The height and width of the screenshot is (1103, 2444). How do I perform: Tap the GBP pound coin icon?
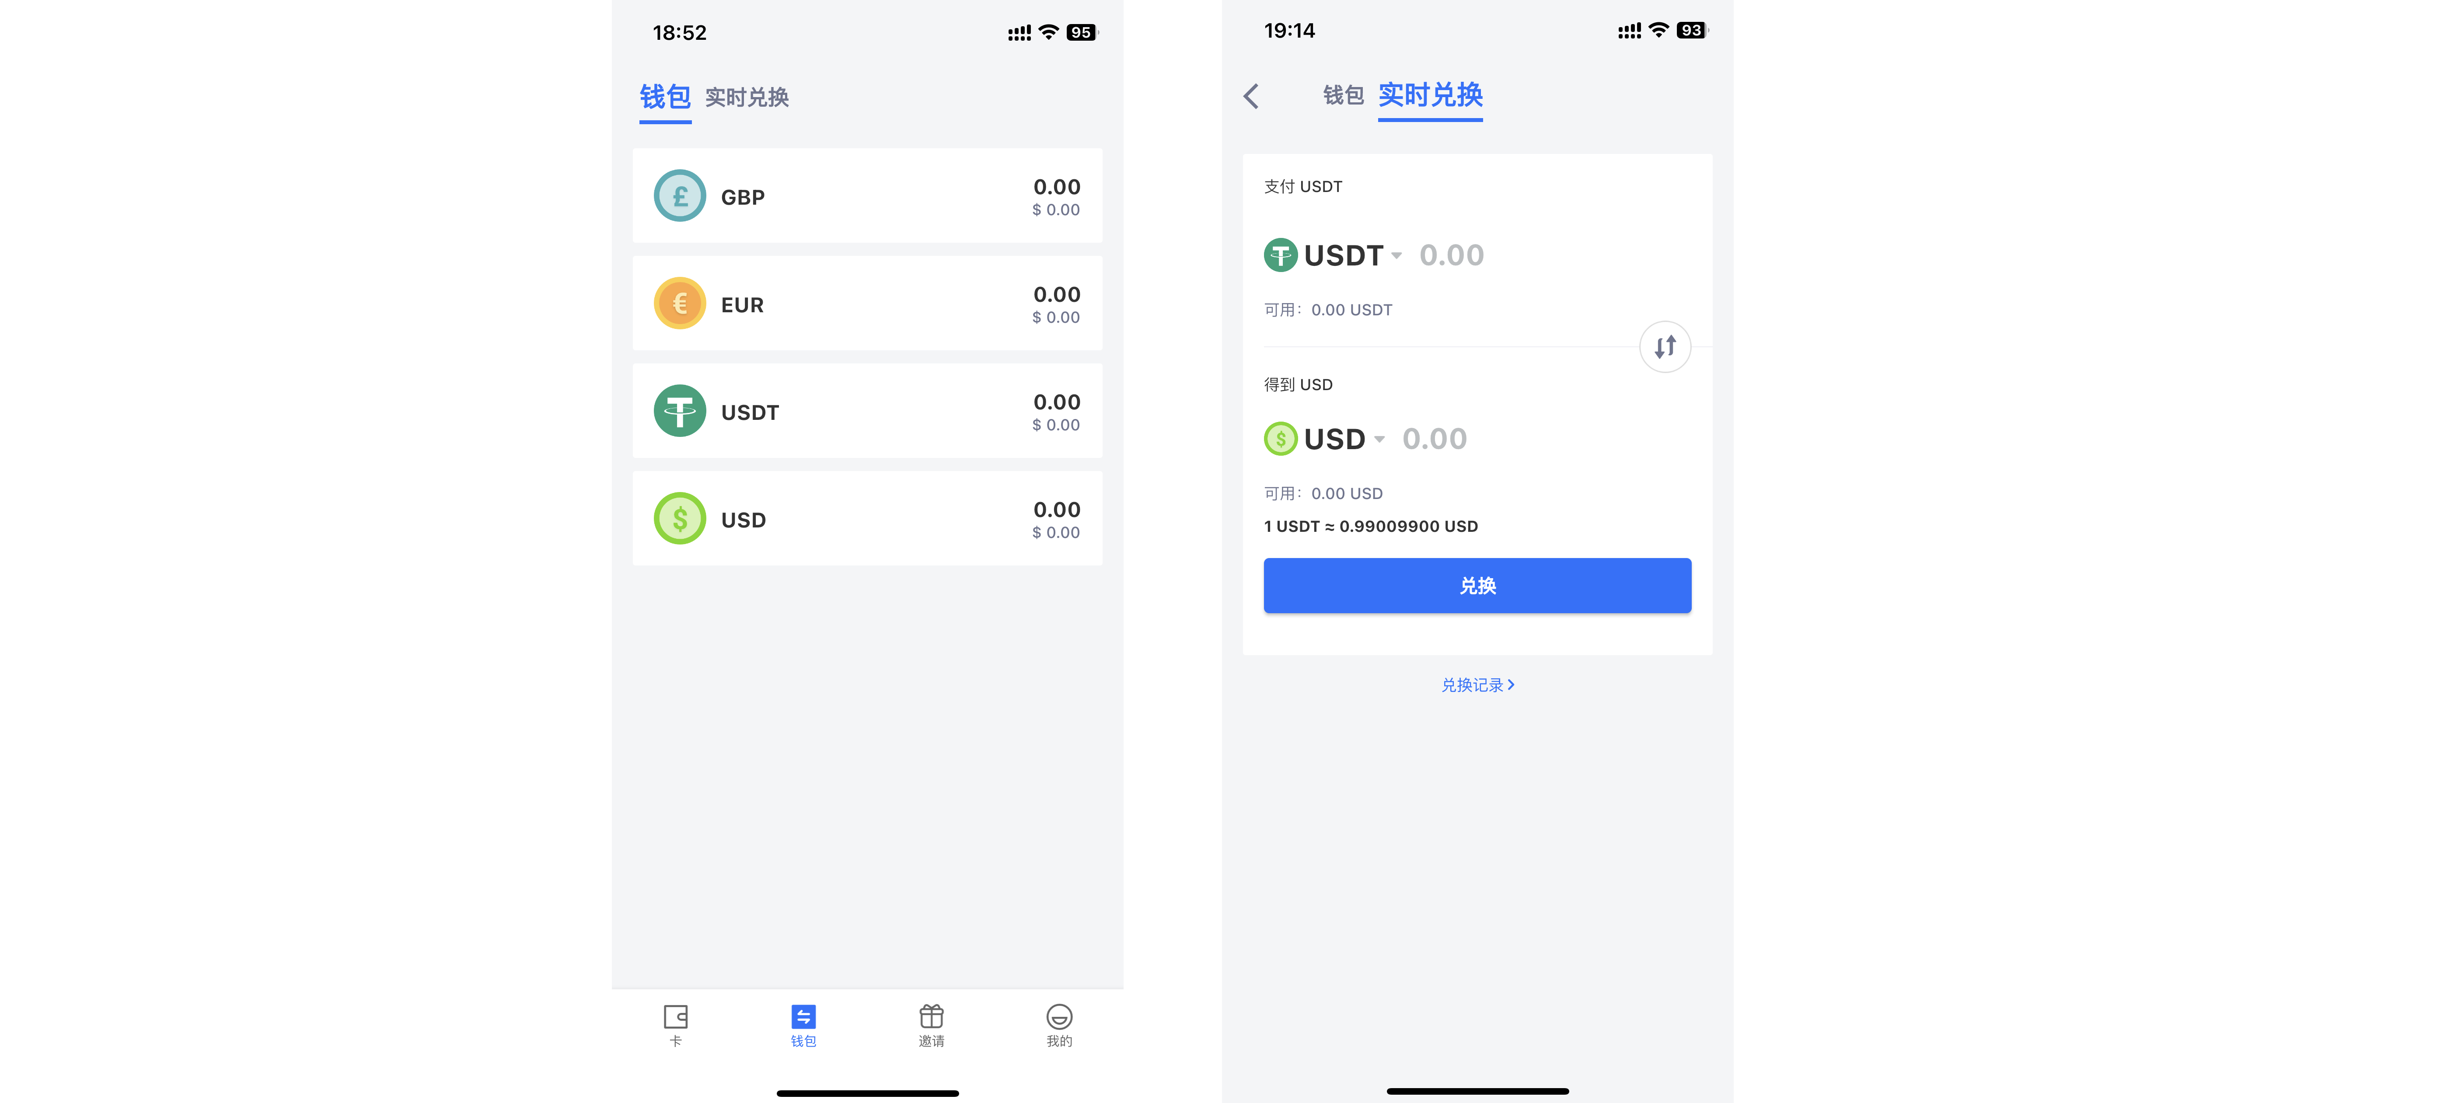click(680, 195)
